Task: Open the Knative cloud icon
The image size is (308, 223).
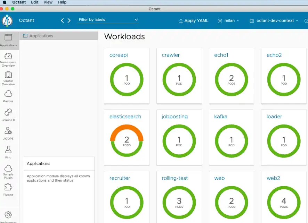Action: tap(8, 94)
